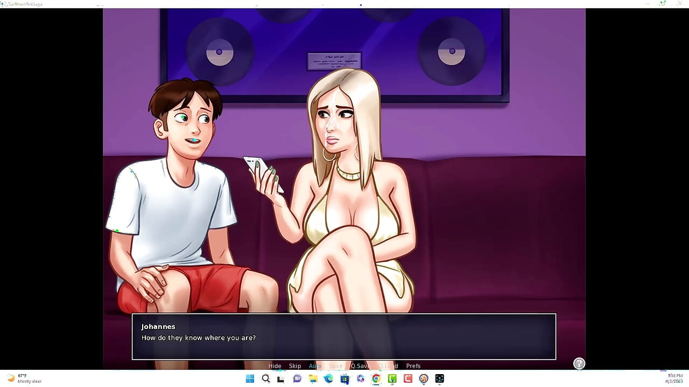This screenshot has height=387, width=689.
Task: Open Microsoft Store from the taskbar
Action: (x=344, y=379)
